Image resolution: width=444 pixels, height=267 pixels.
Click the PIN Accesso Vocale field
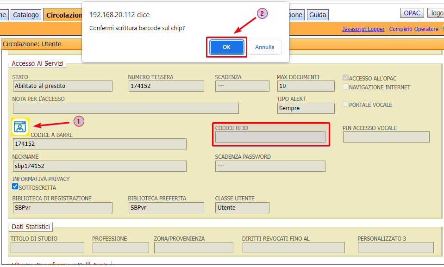tap(386, 137)
